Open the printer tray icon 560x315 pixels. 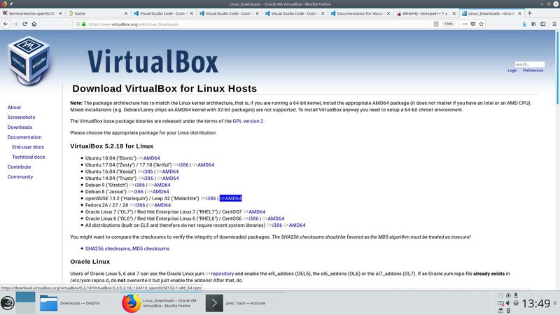pos(516,303)
